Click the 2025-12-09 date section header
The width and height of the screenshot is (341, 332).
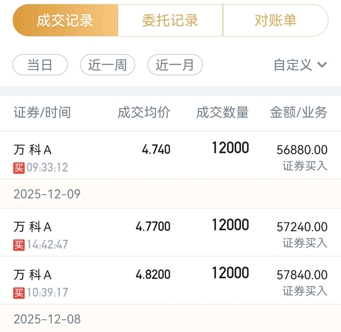170,194
